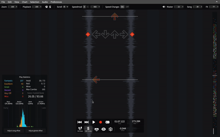This screenshot has height=137, width=220.
Task: Click the down arrow receptor
Action: click(x=105, y=34)
